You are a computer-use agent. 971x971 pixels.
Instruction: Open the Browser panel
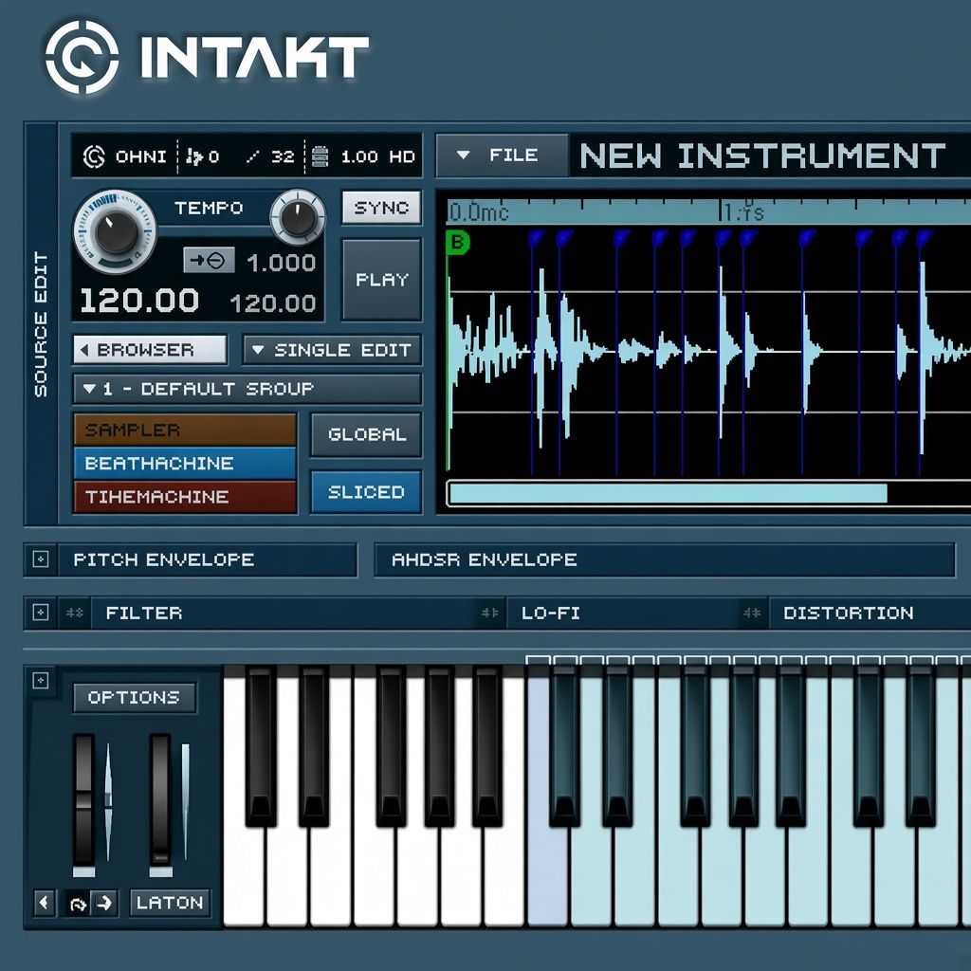(150, 350)
